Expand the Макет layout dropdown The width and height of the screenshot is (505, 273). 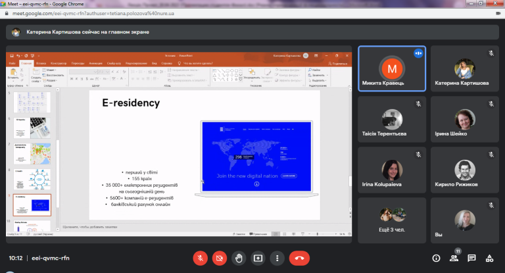(x=49, y=70)
